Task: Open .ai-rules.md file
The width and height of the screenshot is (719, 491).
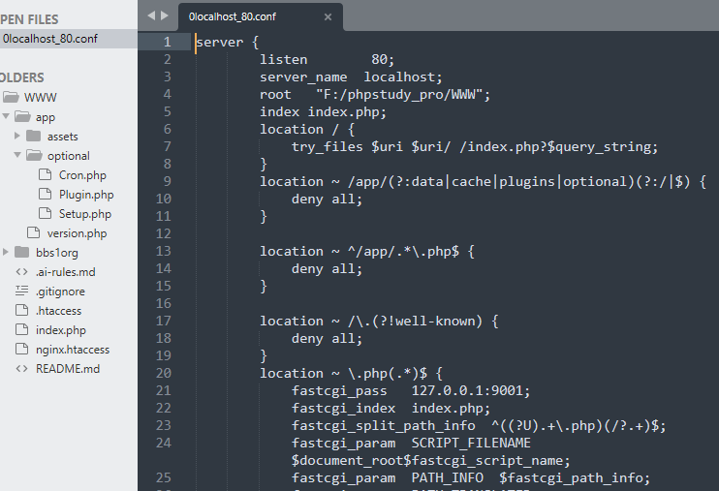Action: click(x=66, y=272)
